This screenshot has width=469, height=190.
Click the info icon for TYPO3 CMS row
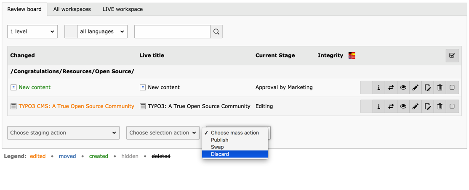tap(378, 106)
